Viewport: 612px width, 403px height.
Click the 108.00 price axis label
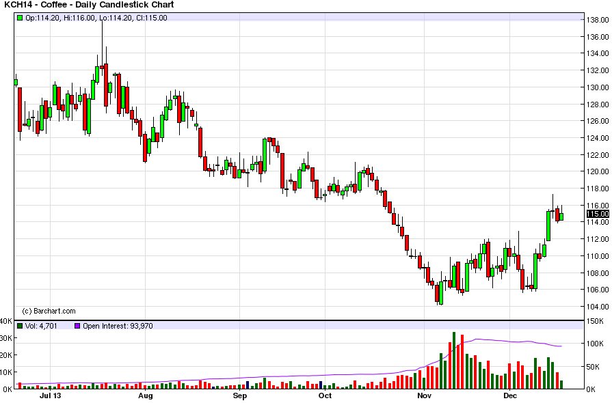[x=598, y=273]
